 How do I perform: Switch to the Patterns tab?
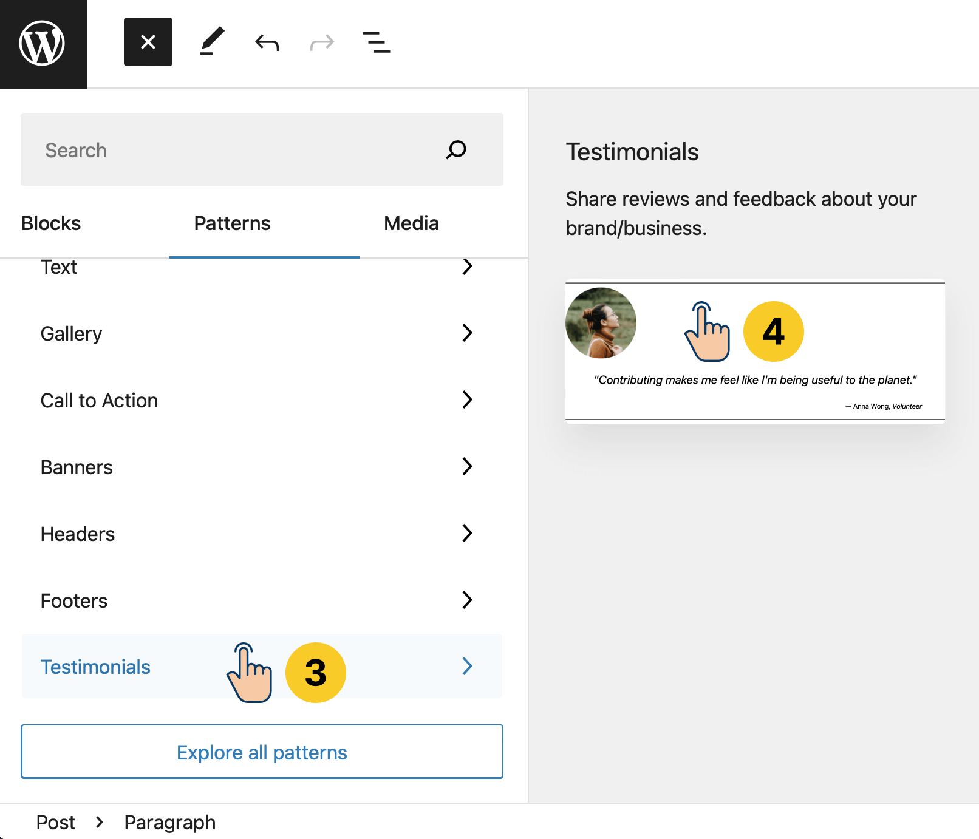[x=232, y=223]
